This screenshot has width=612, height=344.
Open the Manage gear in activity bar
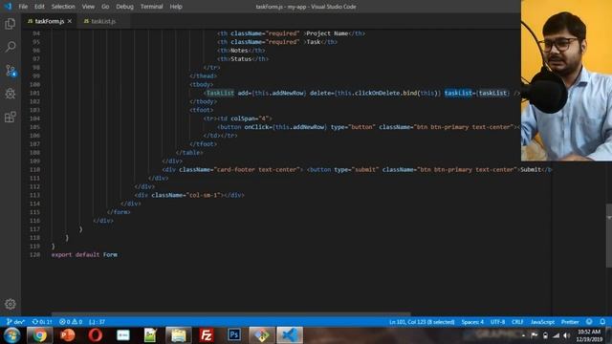pos(11,304)
